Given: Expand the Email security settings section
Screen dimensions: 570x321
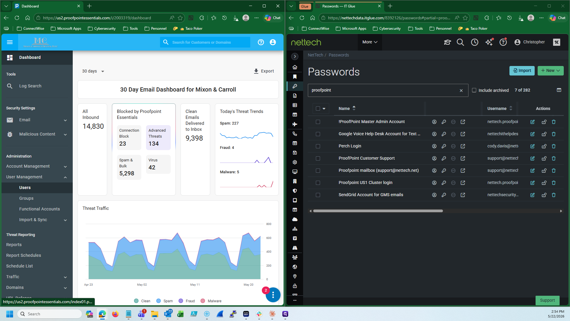Looking at the screenshot, I should [37, 120].
